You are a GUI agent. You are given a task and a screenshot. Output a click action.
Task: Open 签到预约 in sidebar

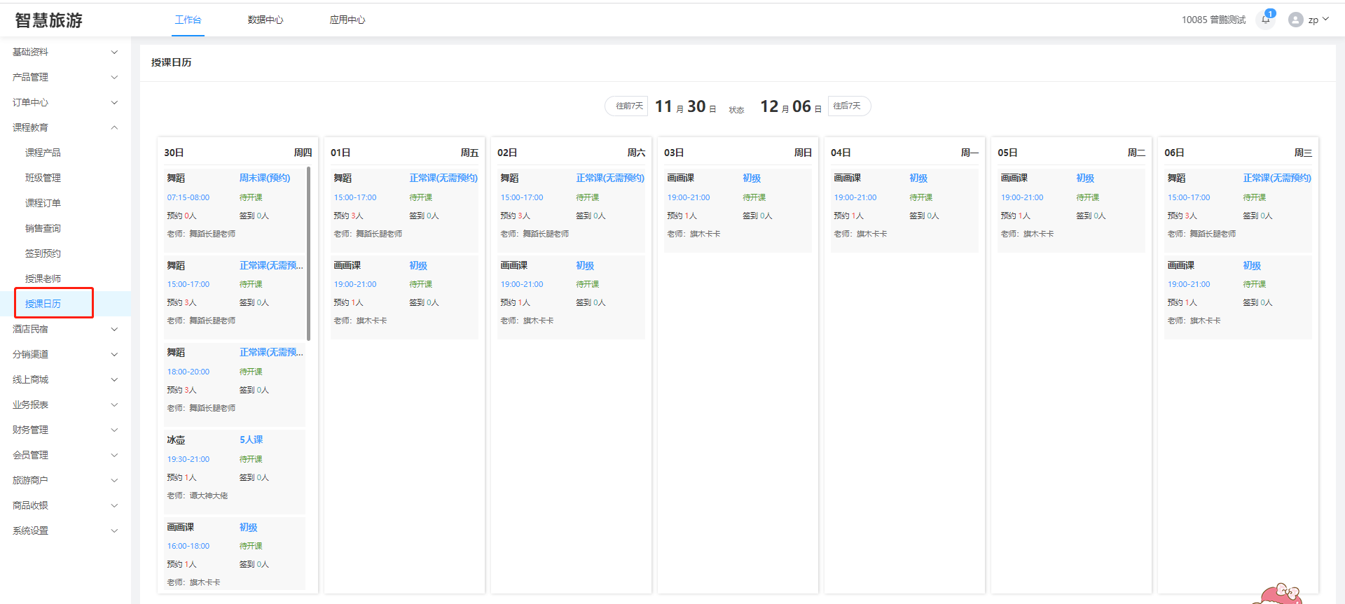click(x=43, y=253)
